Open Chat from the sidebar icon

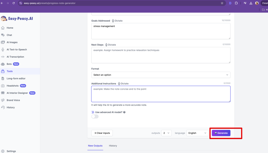click(3, 35)
